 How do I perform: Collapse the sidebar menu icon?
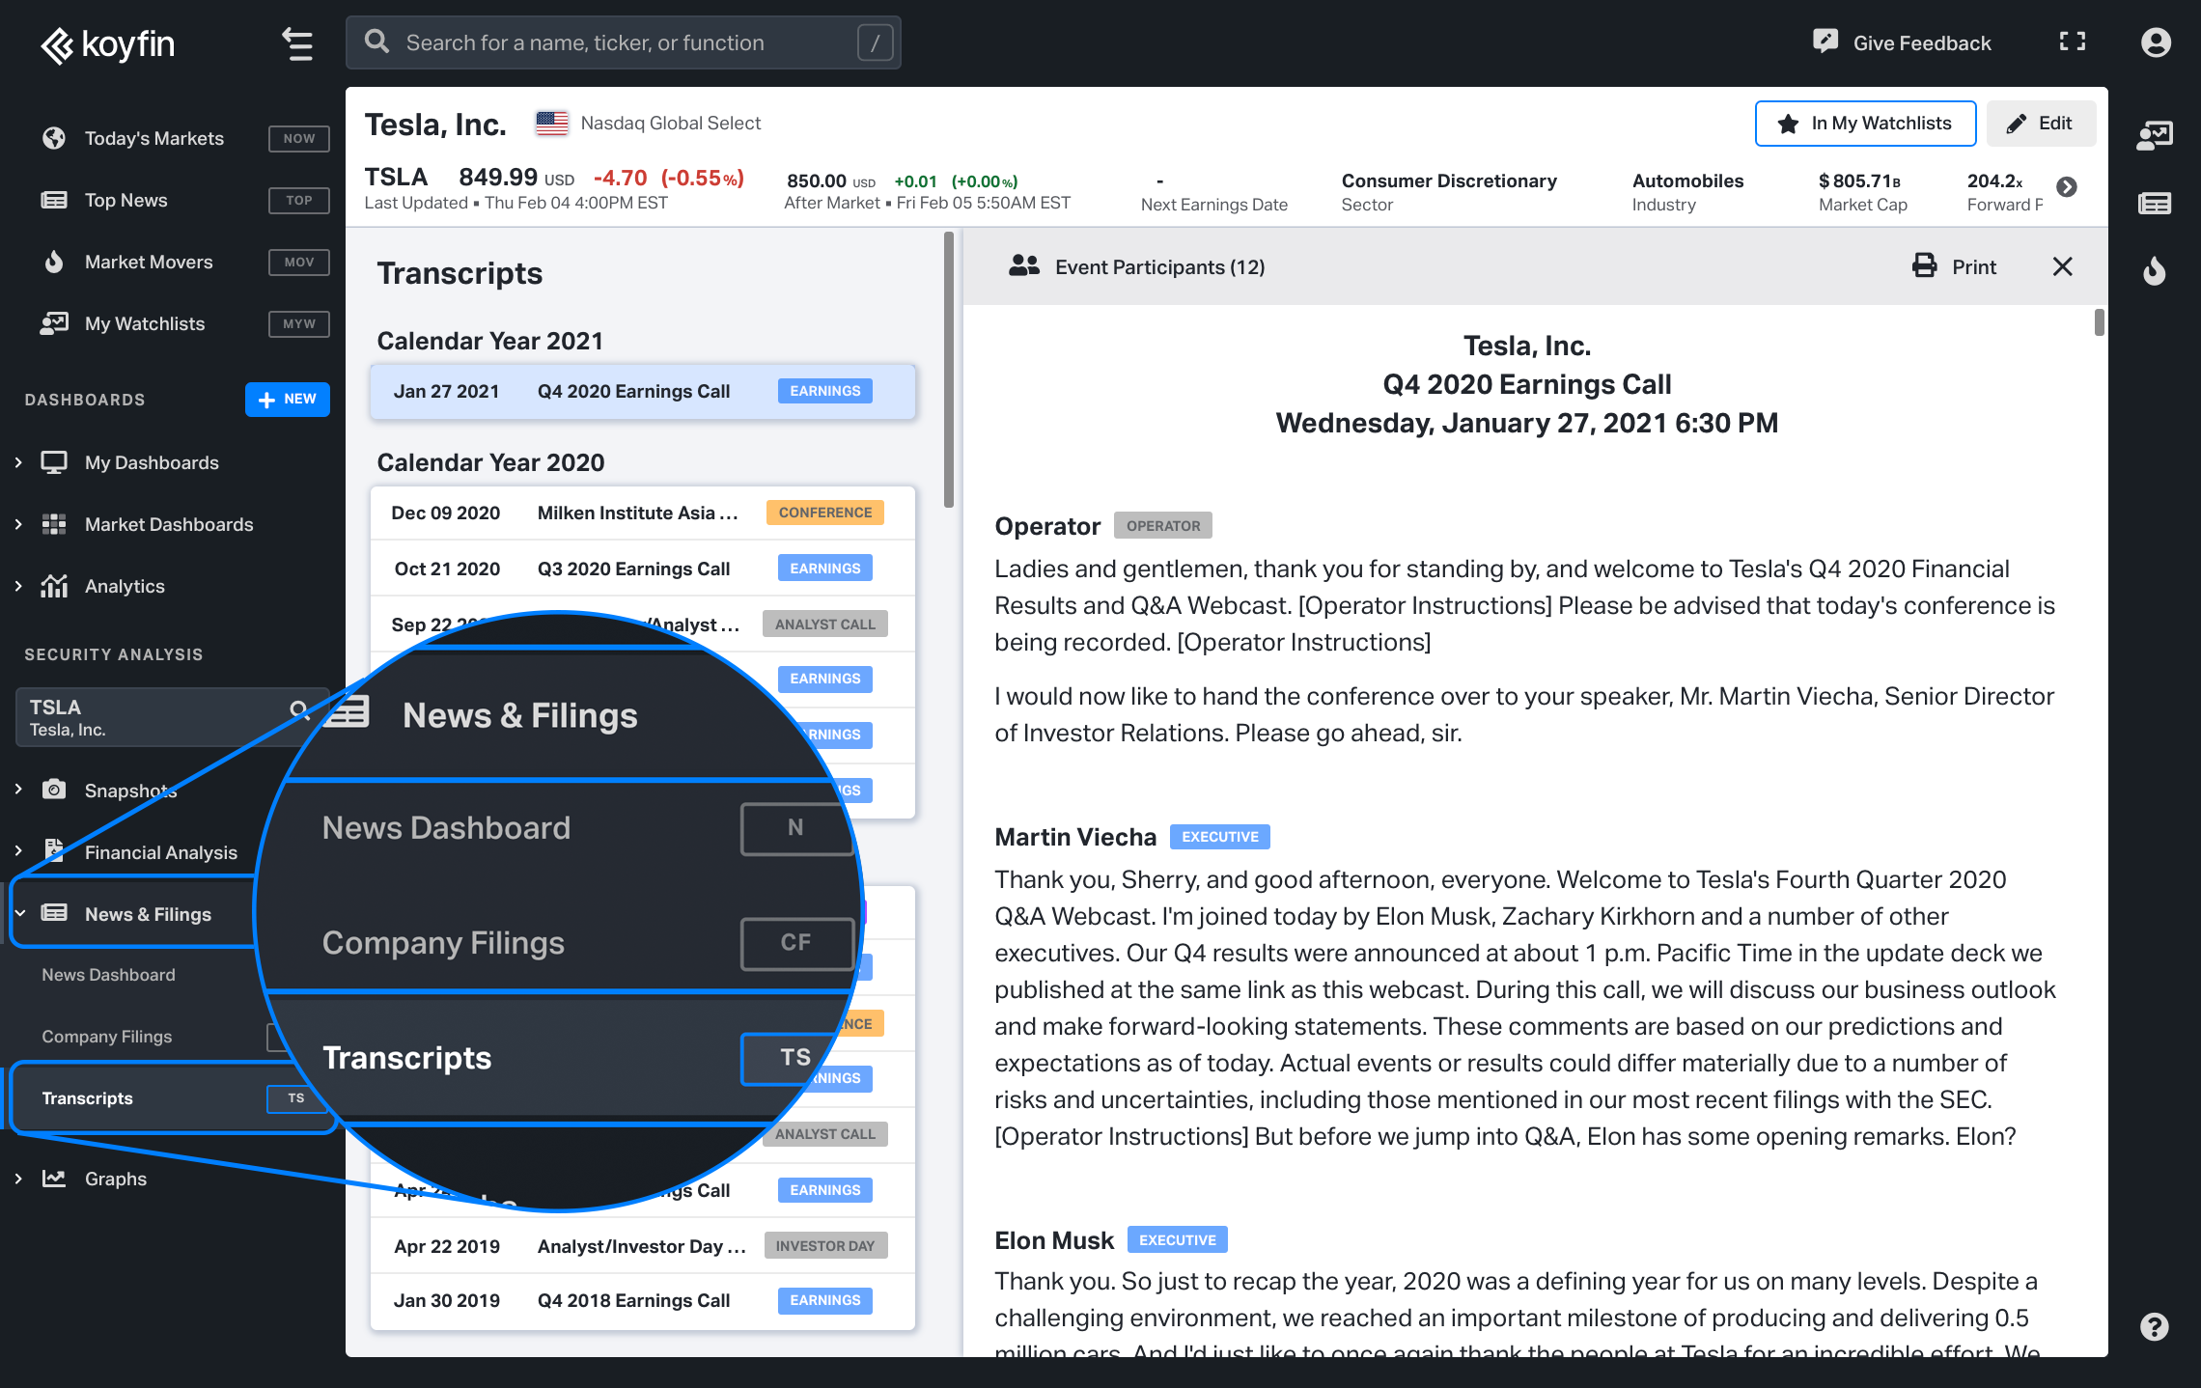click(297, 44)
